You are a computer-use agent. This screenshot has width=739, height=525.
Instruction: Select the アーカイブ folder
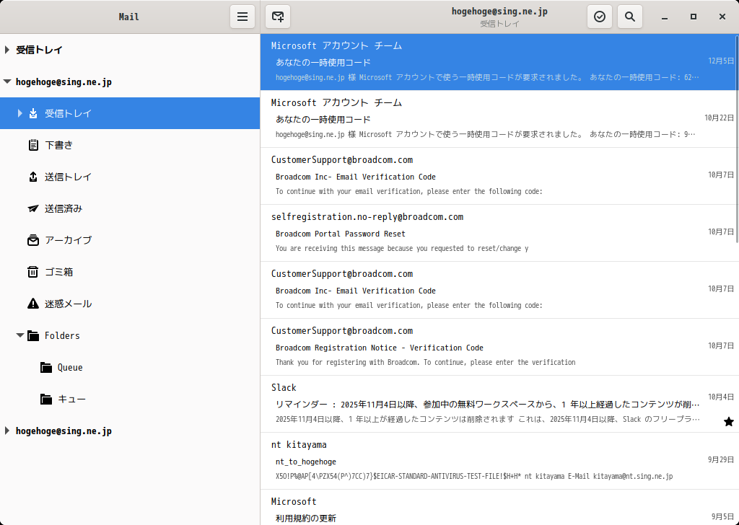130,240
